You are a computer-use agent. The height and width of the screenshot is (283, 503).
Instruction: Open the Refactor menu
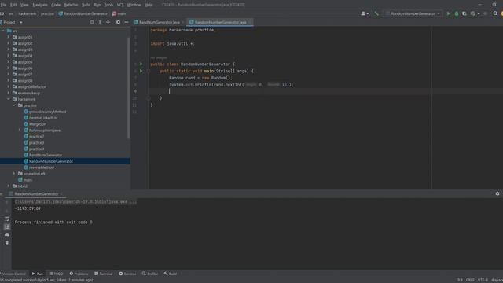[x=71, y=5]
